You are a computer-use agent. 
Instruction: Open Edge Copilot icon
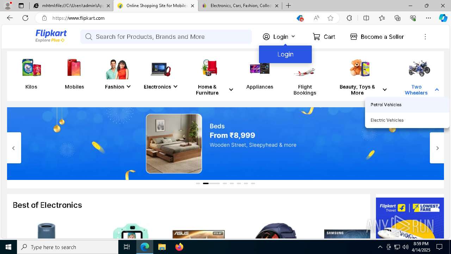pyautogui.click(x=443, y=18)
